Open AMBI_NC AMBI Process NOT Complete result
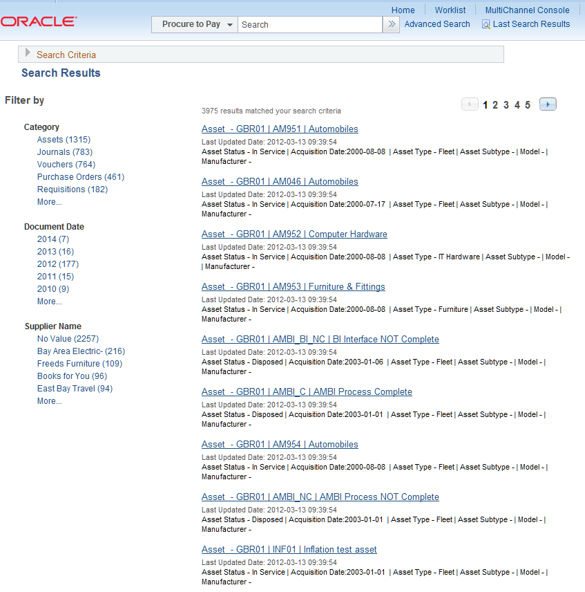The width and height of the screenshot is (585, 592). [x=320, y=497]
